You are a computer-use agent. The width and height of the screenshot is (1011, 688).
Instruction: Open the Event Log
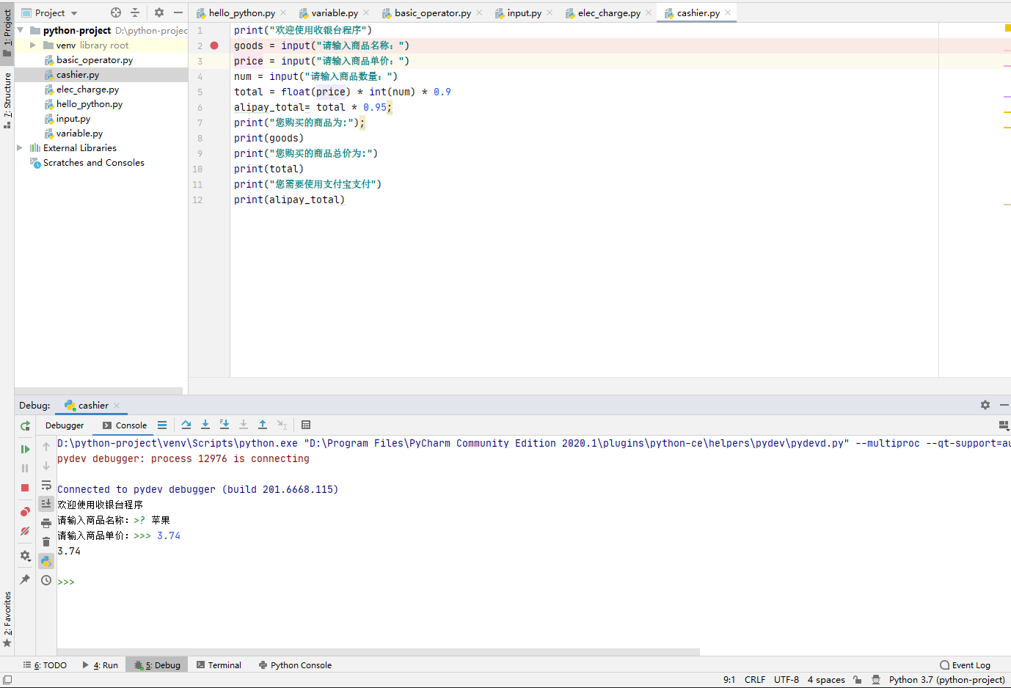[965, 665]
